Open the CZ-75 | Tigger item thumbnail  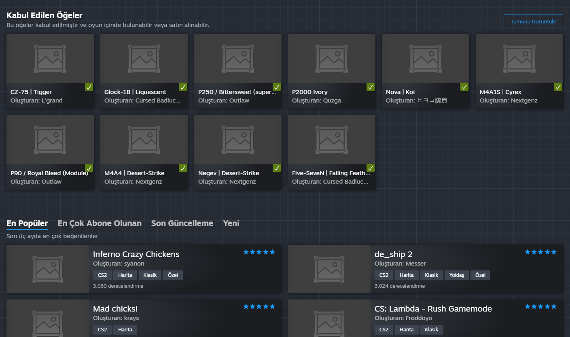pyautogui.click(x=50, y=59)
